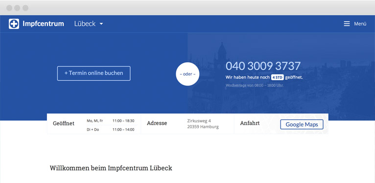Image resolution: width=375 pixels, height=183 pixels.
Task: Click the Geöffnet opening hours label
Action: point(64,123)
